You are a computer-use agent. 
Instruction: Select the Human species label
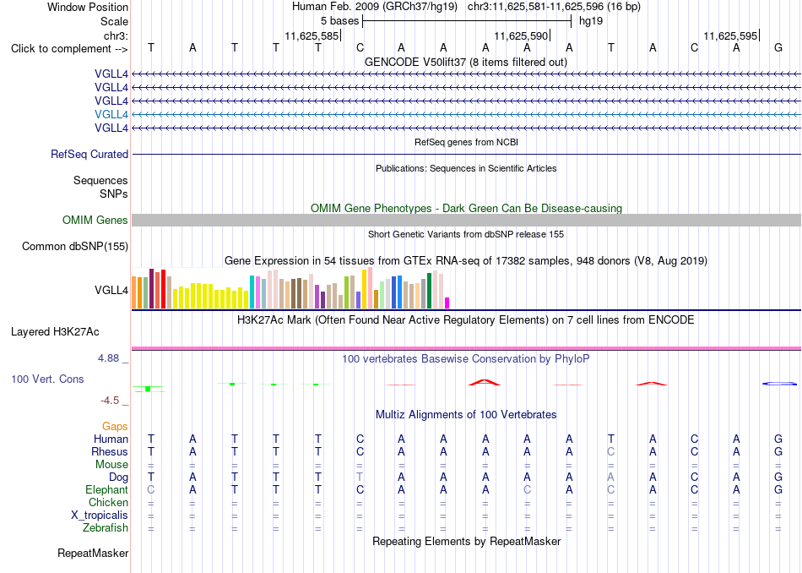pyautogui.click(x=111, y=439)
